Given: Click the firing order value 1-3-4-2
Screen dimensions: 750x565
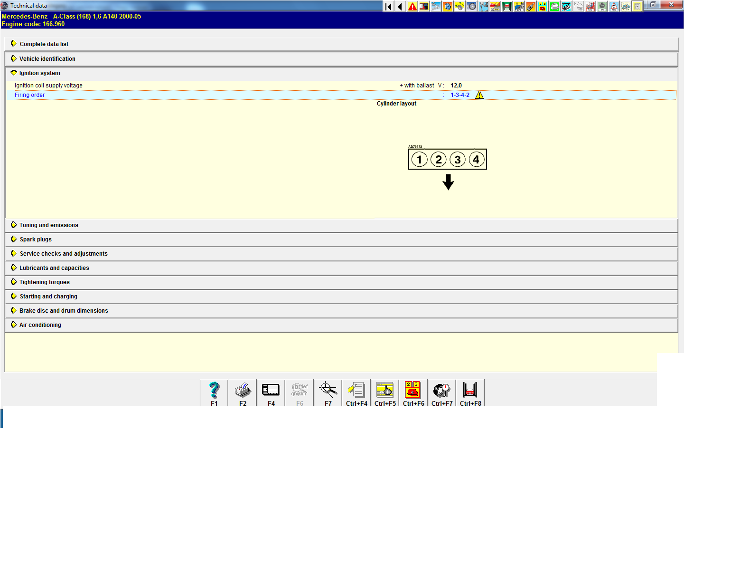Looking at the screenshot, I should [460, 95].
